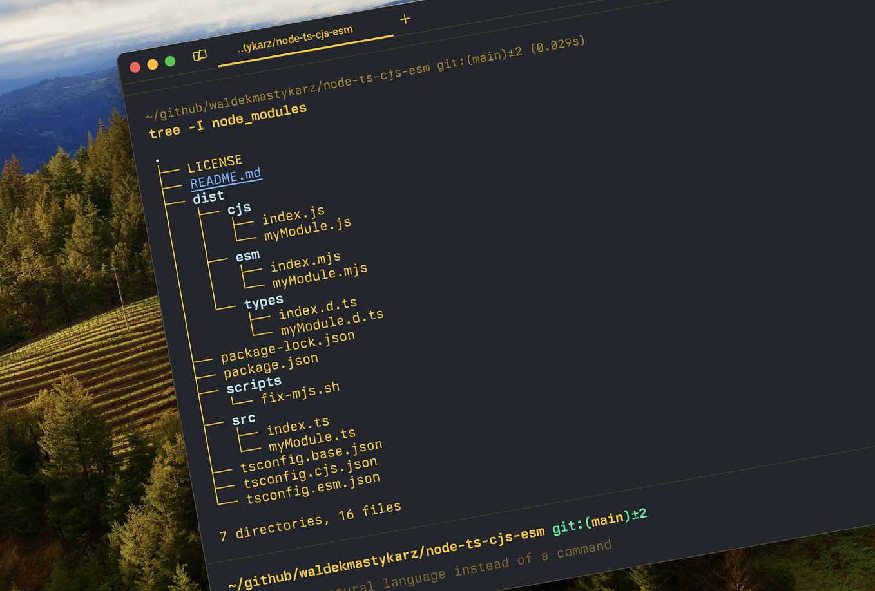Click the underlined README.md entry
The width and height of the screenshot is (875, 591).
(226, 176)
